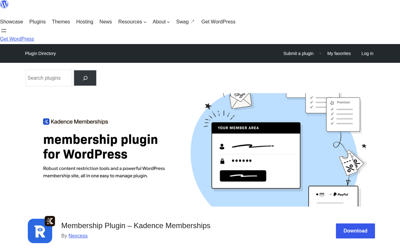Focus the Search plugins input field
Image resolution: width=400 pixels, height=250 pixels.
click(x=49, y=78)
